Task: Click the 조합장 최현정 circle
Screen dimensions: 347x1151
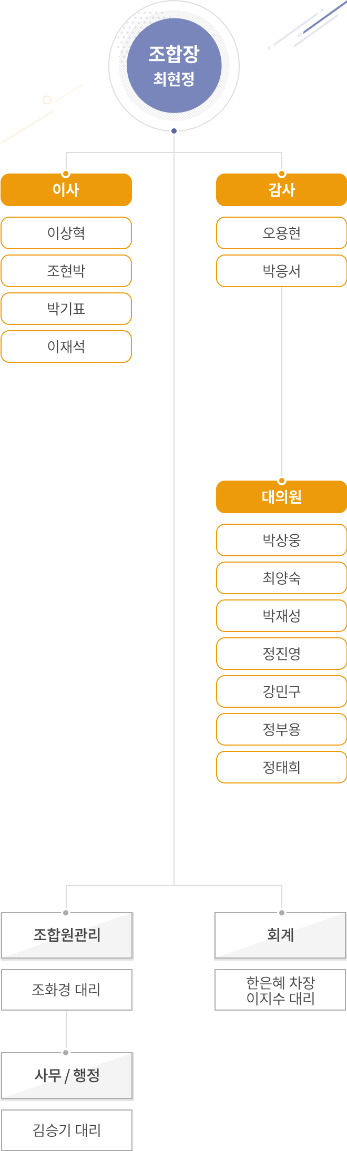Action: 174,66
